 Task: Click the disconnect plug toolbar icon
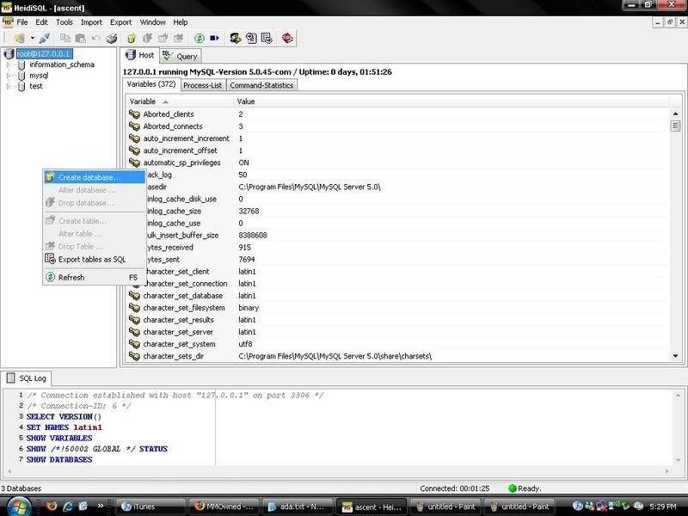point(45,38)
